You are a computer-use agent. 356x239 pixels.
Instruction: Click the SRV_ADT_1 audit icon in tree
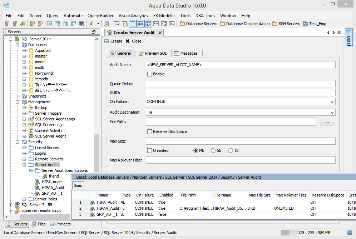tap(38, 193)
